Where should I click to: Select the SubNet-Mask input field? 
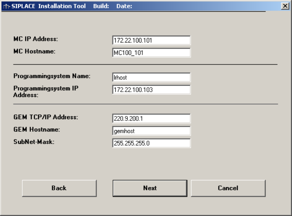[151, 143]
